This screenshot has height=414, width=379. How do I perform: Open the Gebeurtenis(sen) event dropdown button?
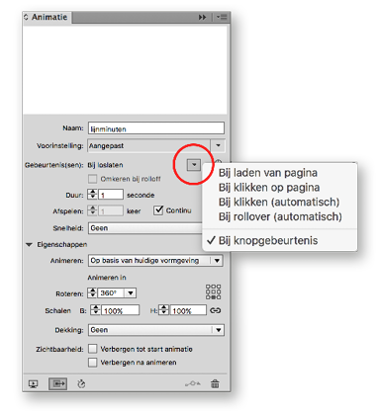194,164
